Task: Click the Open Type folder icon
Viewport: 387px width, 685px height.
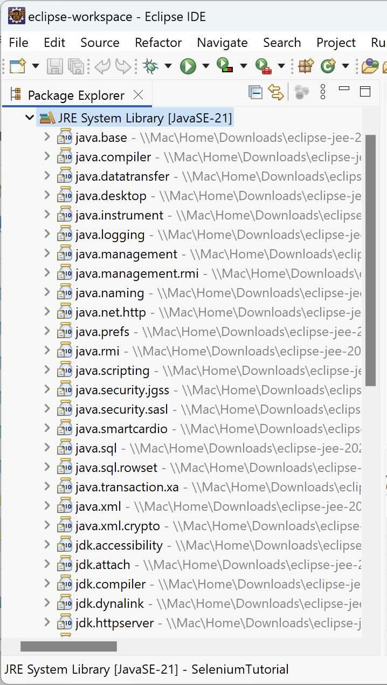Action: tap(370, 66)
